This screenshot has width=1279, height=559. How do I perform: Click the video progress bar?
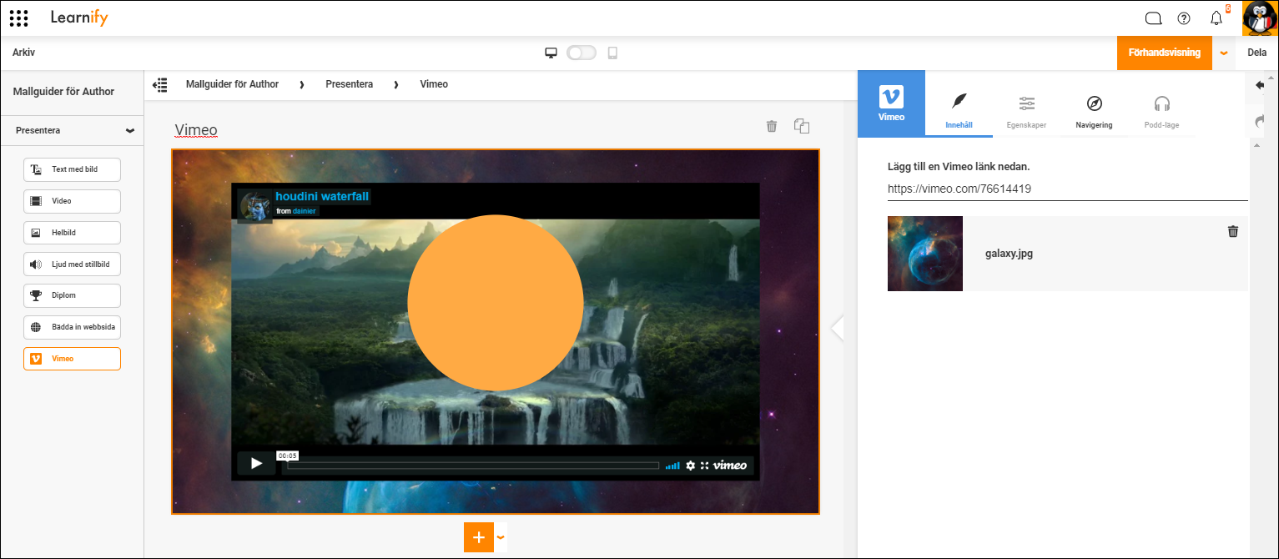click(x=473, y=466)
